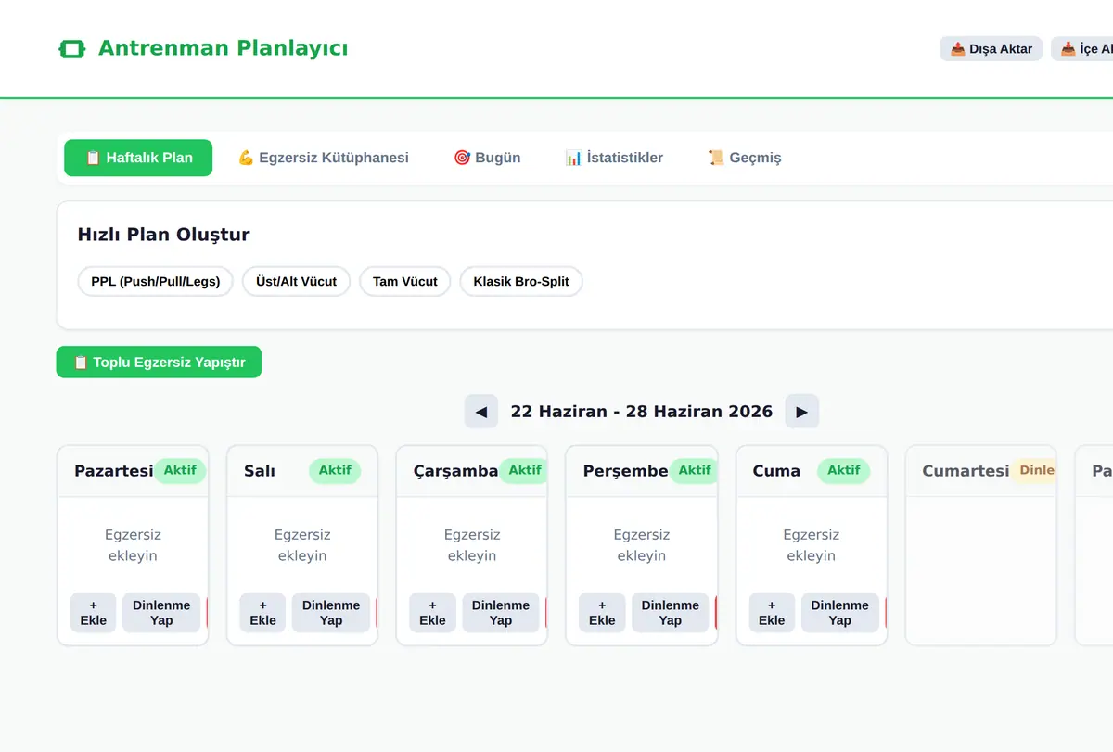Viewport: 1113px width, 752px height.
Task: Click the Pazartesi day heading
Action: click(113, 471)
